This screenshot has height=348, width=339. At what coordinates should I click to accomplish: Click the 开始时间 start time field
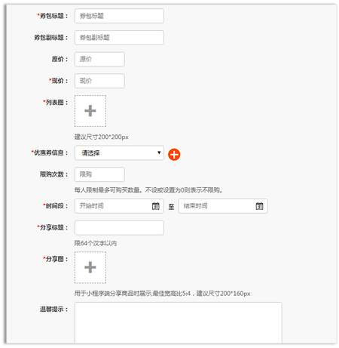coord(119,206)
